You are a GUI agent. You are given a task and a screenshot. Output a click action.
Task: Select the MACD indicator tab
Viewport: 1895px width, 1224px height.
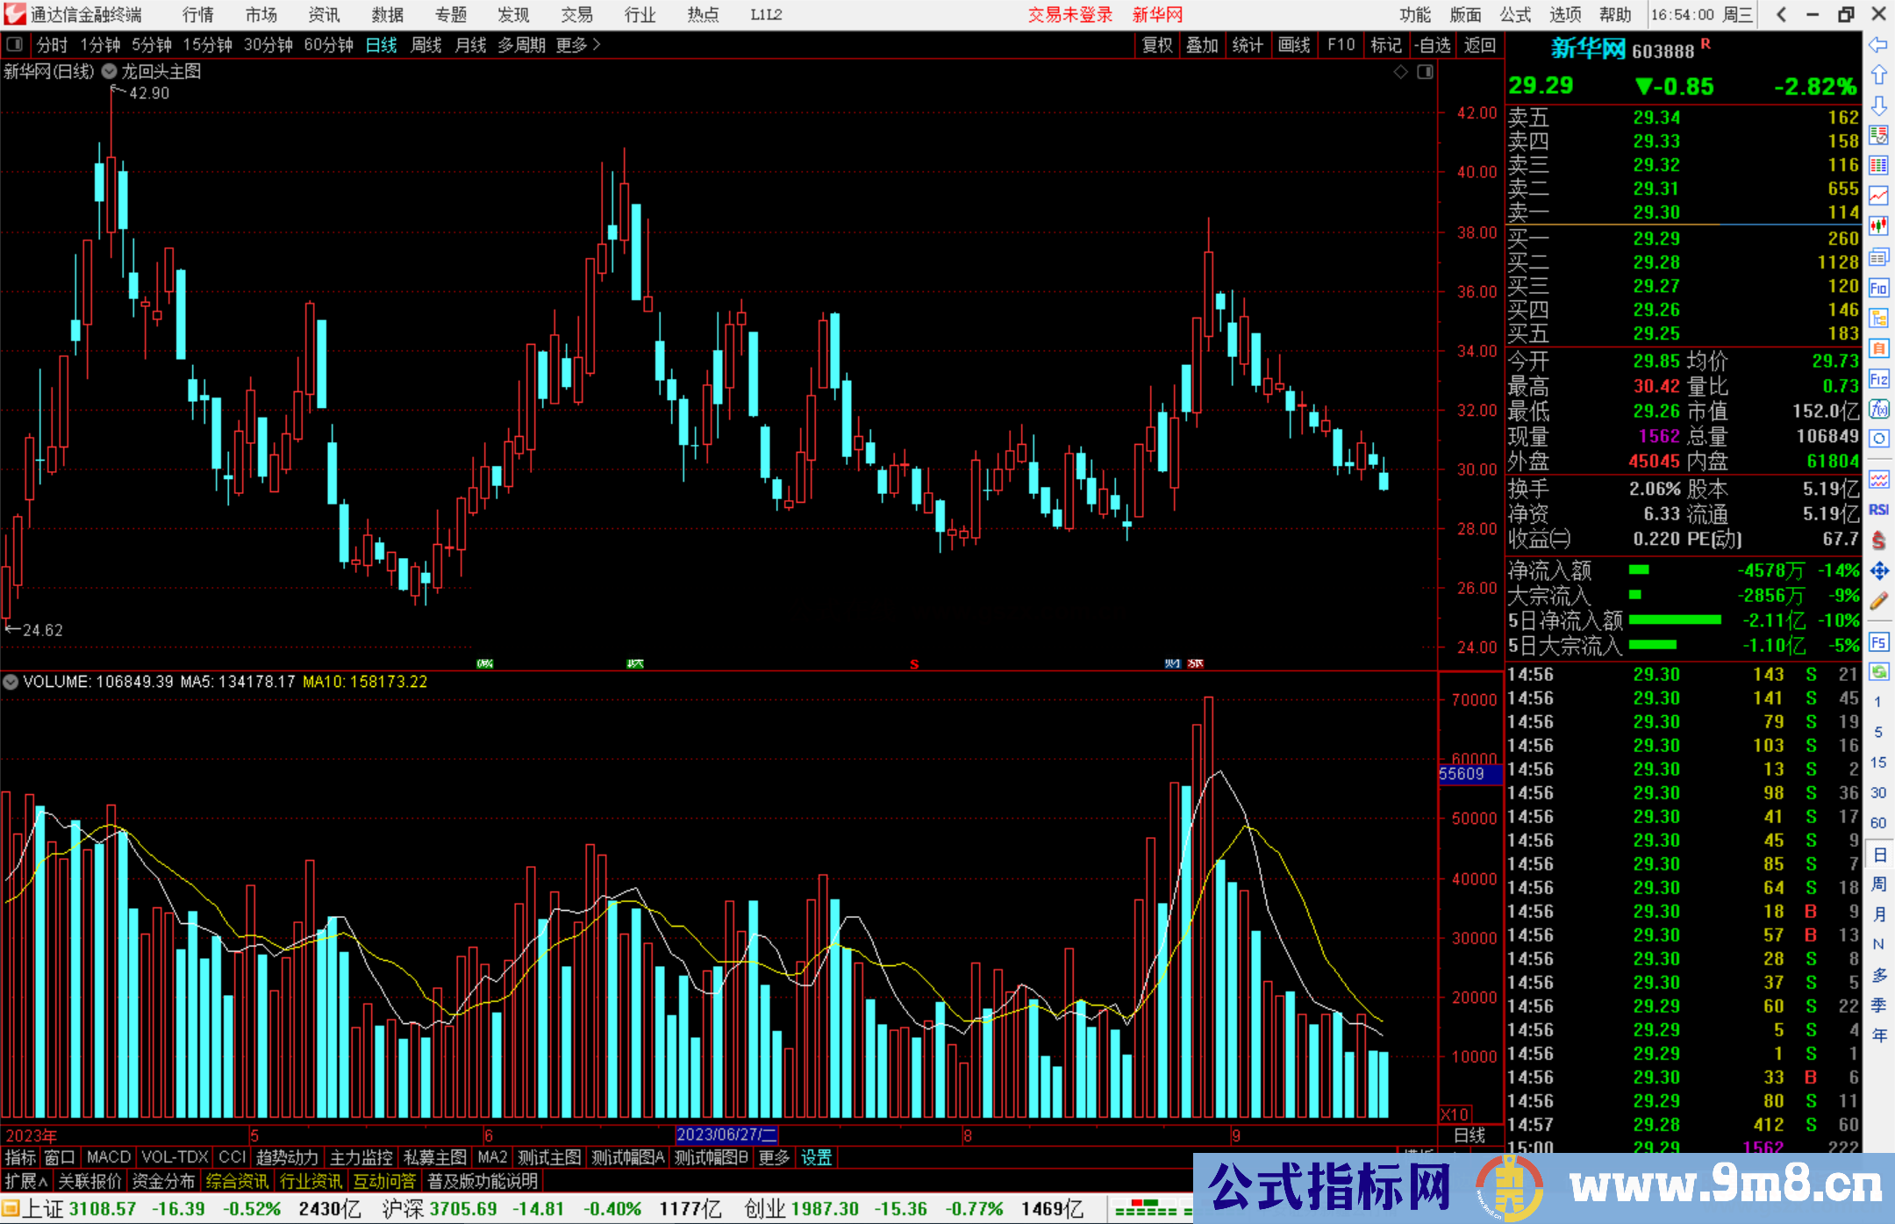pos(109,1157)
